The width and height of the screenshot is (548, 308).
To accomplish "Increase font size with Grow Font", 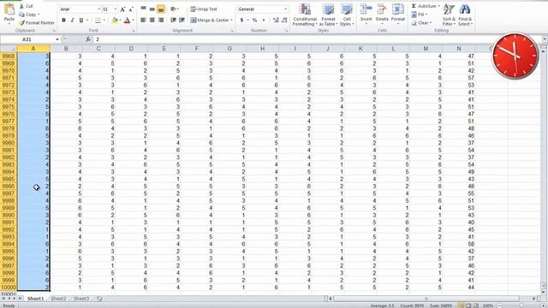I will coord(122,9).
